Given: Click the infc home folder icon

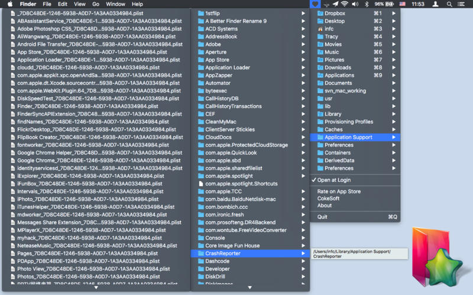Looking at the screenshot, I should coord(320,28).
